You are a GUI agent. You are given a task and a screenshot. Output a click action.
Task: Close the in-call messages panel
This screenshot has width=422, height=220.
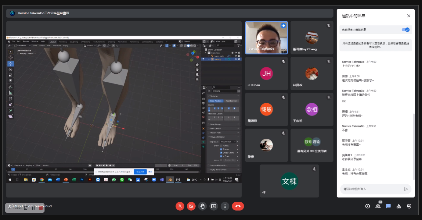(409, 16)
